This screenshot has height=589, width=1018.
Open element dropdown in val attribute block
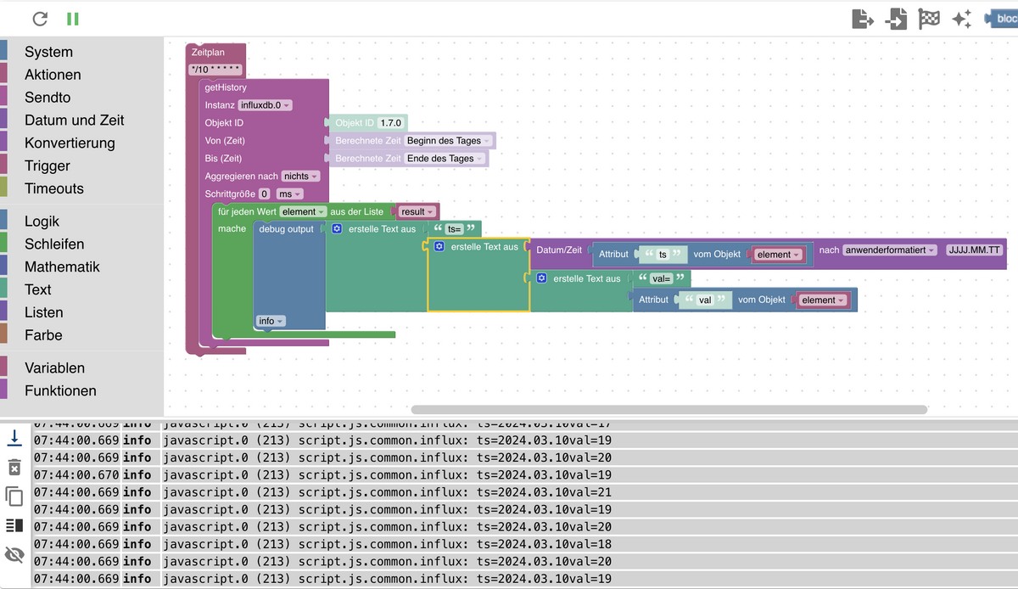[x=824, y=300]
